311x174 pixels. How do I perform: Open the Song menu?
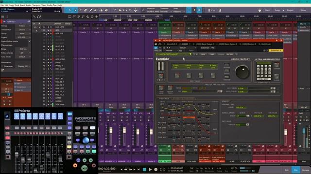point(11,5)
